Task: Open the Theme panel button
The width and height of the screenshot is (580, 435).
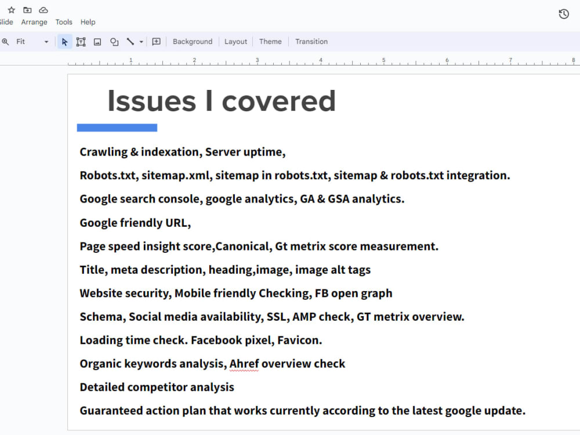Action: tap(270, 41)
